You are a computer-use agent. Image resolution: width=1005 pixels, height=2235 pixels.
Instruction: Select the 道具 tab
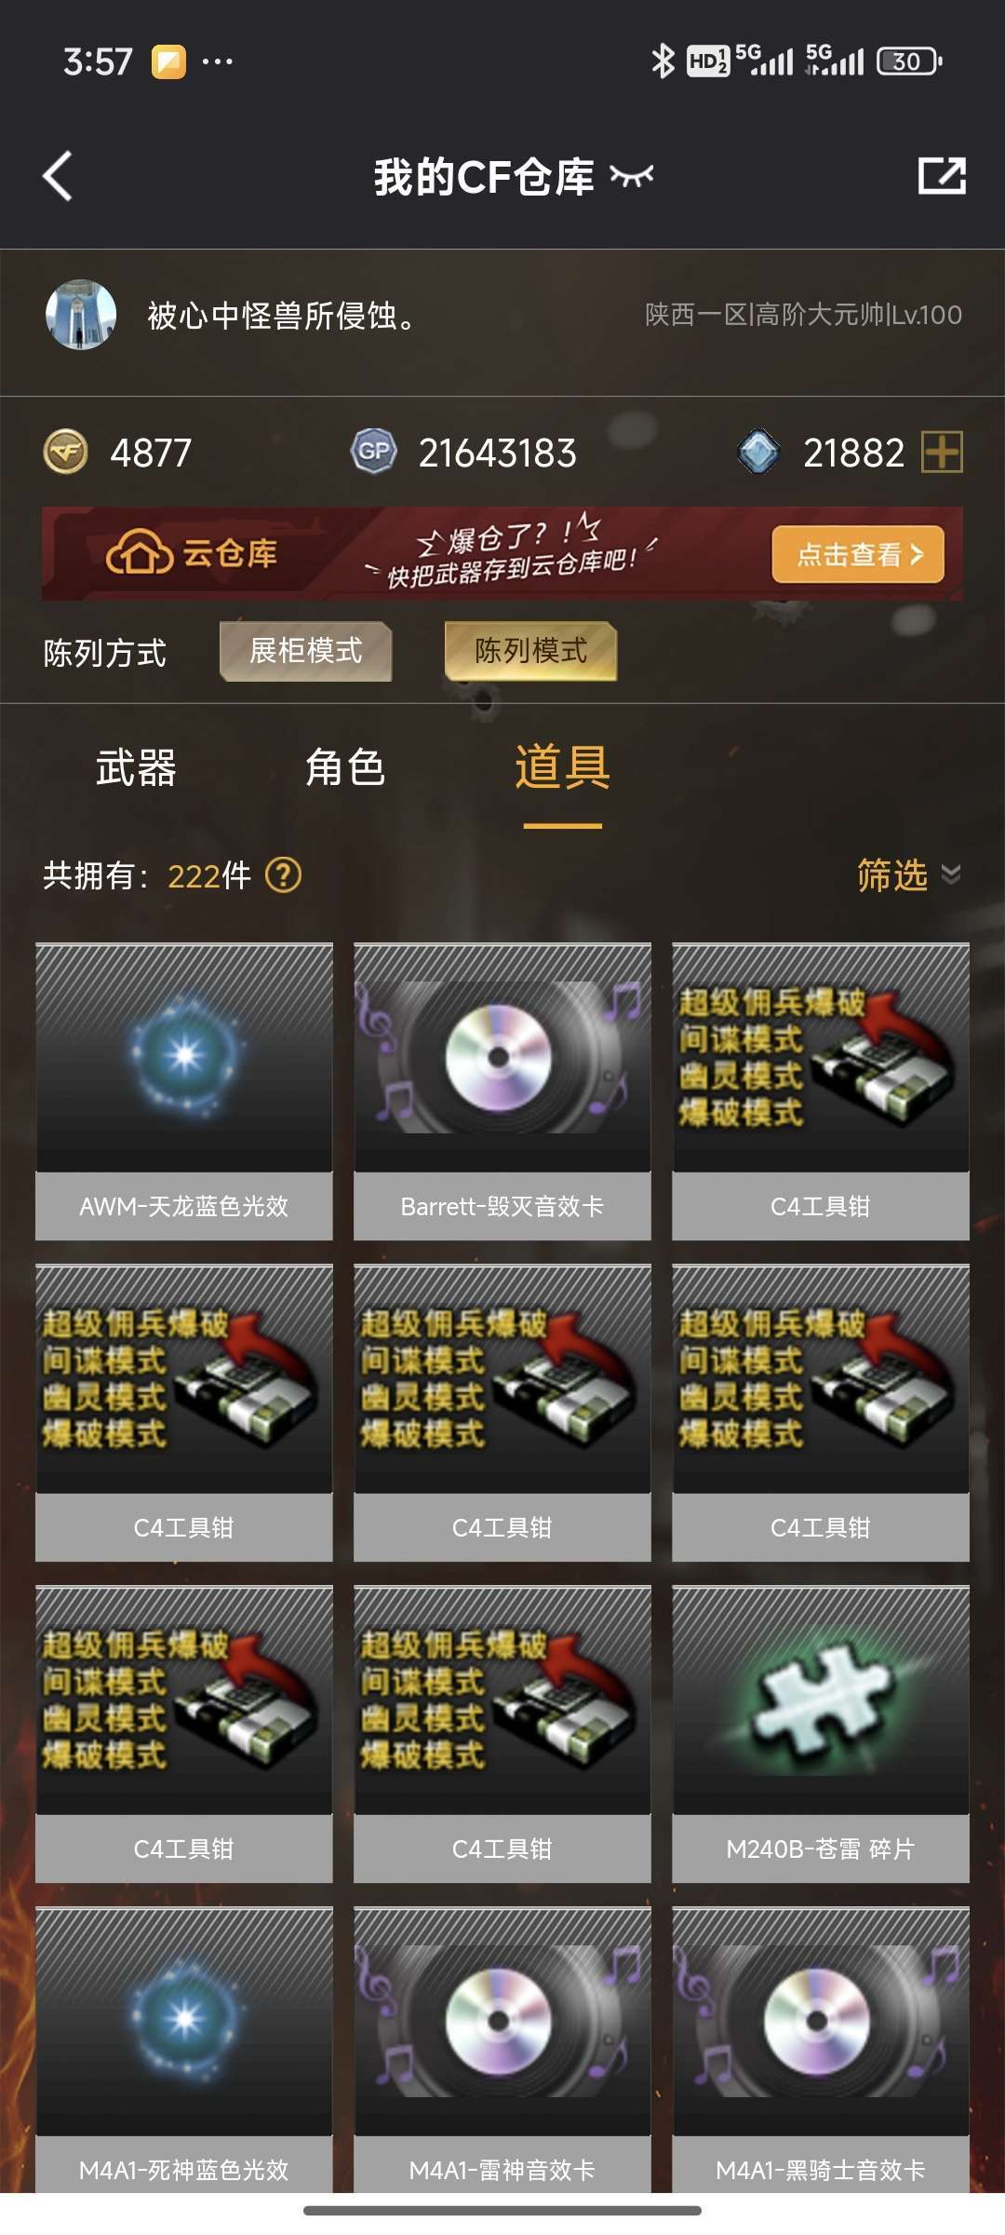click(563, 768)
